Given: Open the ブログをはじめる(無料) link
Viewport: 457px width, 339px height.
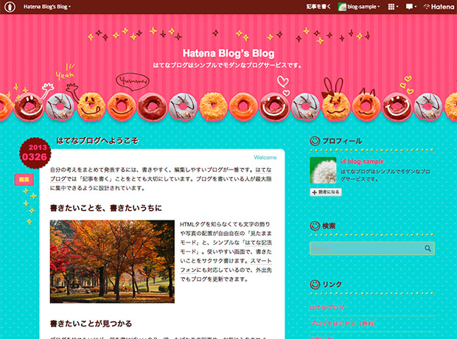Looking at the screenshot, I should tap(343, 324).
